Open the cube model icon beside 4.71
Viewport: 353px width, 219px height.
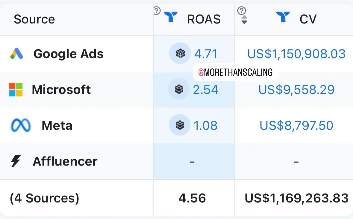(180, 53)
